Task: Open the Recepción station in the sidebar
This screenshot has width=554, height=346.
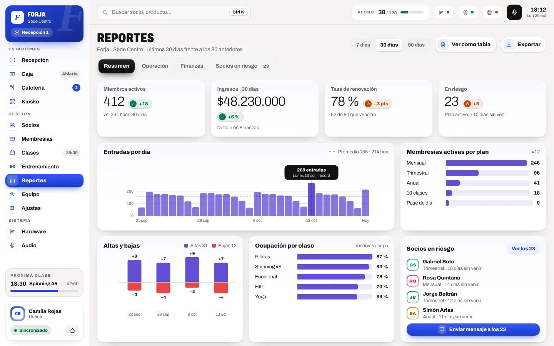Action: [x=44, y=60]
